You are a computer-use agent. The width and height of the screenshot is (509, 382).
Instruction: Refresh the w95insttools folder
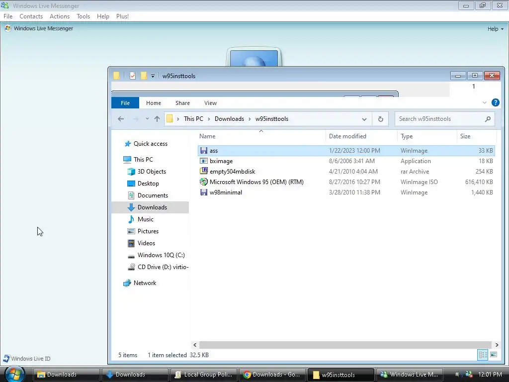pyautogui.click(x=380, y=119)
